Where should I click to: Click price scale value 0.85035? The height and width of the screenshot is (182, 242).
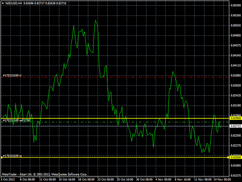pyautogui.click(x=236, y=25)
